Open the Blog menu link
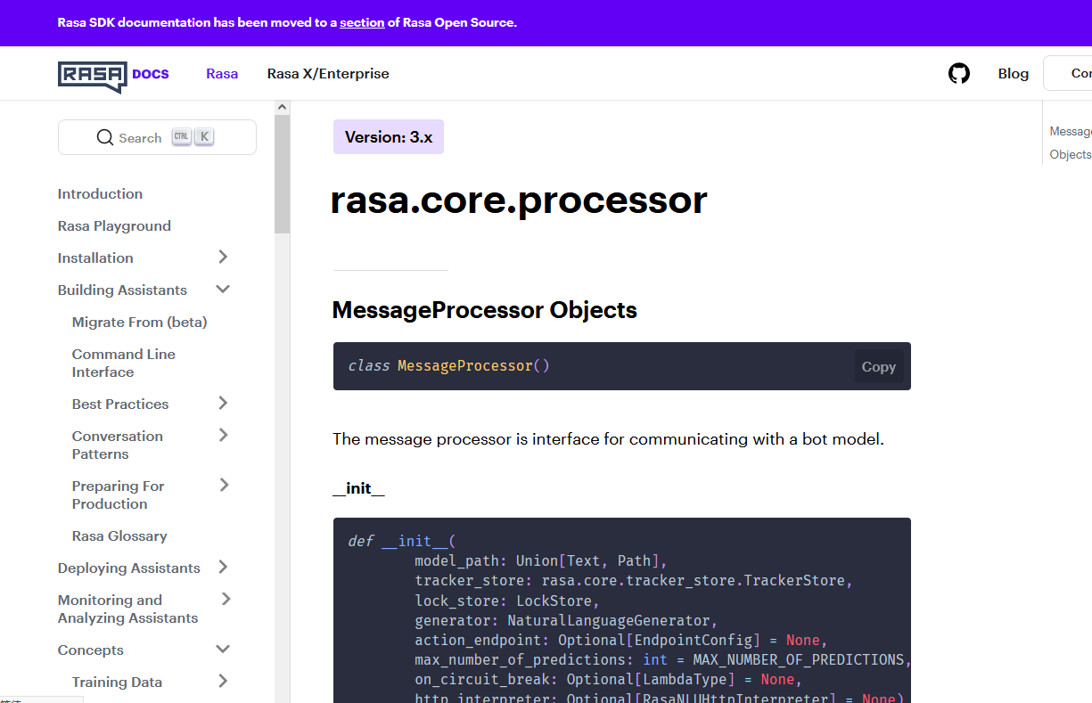1092x703 pixels. pyautogui.click(x=1014, y=73)
